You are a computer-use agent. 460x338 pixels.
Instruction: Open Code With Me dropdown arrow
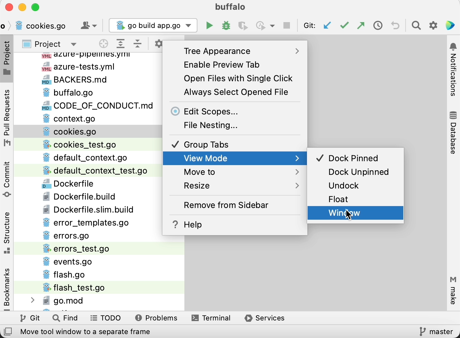[94, 26]
